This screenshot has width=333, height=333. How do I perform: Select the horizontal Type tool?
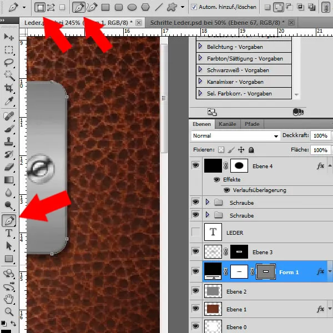[x=9, y=233]
